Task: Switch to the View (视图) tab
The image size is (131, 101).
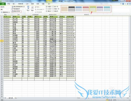Action: (43, 4)
